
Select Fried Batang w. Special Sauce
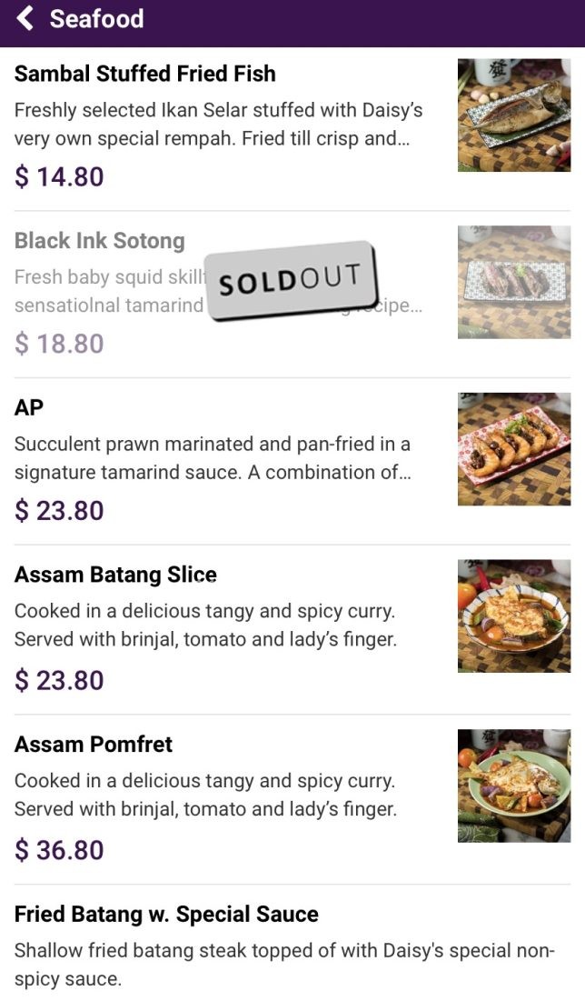pyautogui.click(x=166, y=915)
